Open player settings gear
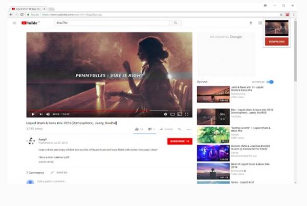307x206 pixels. pyautogui.click(x=165, y=115)
